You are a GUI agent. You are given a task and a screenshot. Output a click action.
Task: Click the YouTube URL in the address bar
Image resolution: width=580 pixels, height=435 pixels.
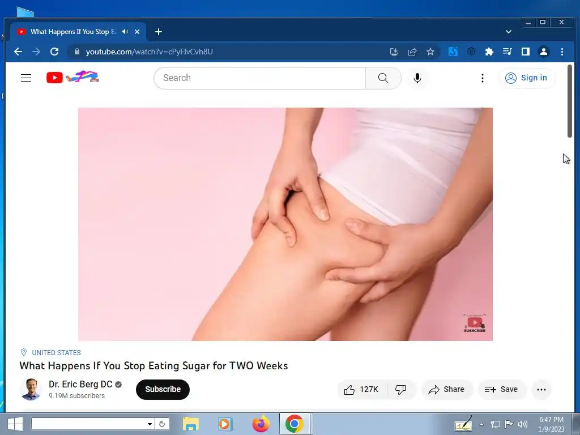click(x=149, y=52)
